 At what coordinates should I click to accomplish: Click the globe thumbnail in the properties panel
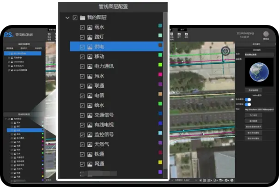[259, 72]
